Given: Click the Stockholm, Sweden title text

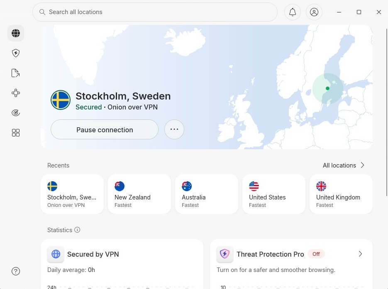Looking at the screenshot, I should tap(123, 96).
